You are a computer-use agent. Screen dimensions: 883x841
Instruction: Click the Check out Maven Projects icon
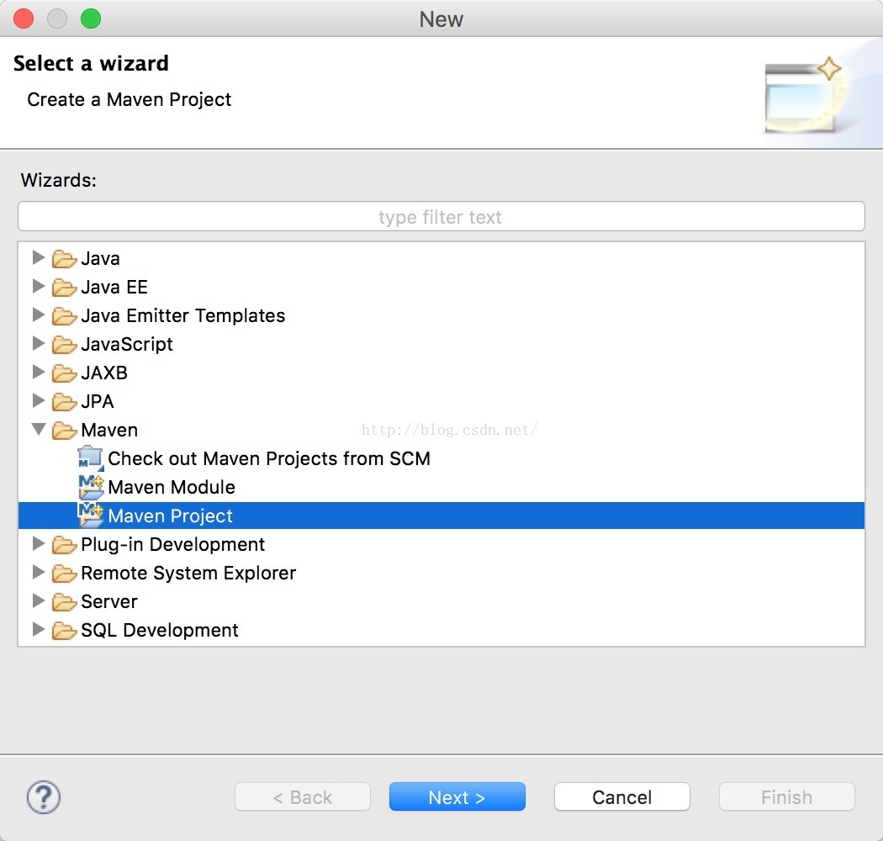point(91,458)
